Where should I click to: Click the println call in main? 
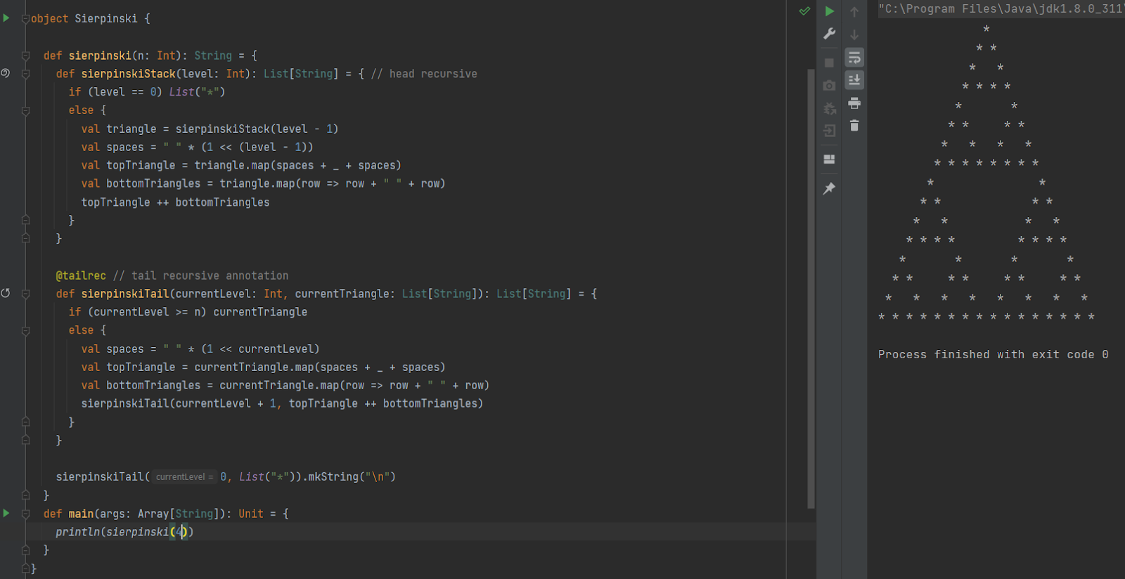(124, 532)
